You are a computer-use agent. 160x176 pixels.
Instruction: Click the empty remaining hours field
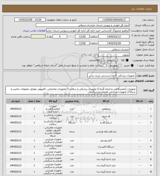pos(38,37)
